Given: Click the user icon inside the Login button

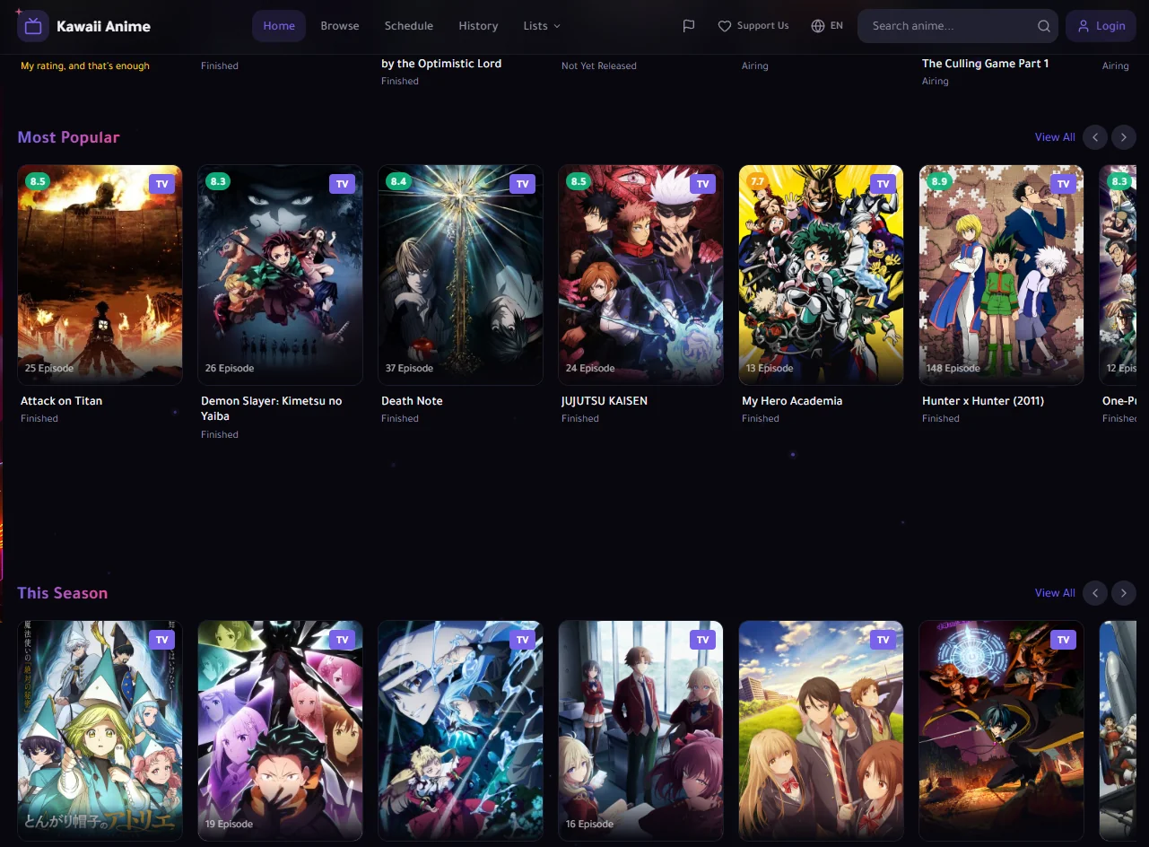Looking at the screenshot, I should 1084,26.
